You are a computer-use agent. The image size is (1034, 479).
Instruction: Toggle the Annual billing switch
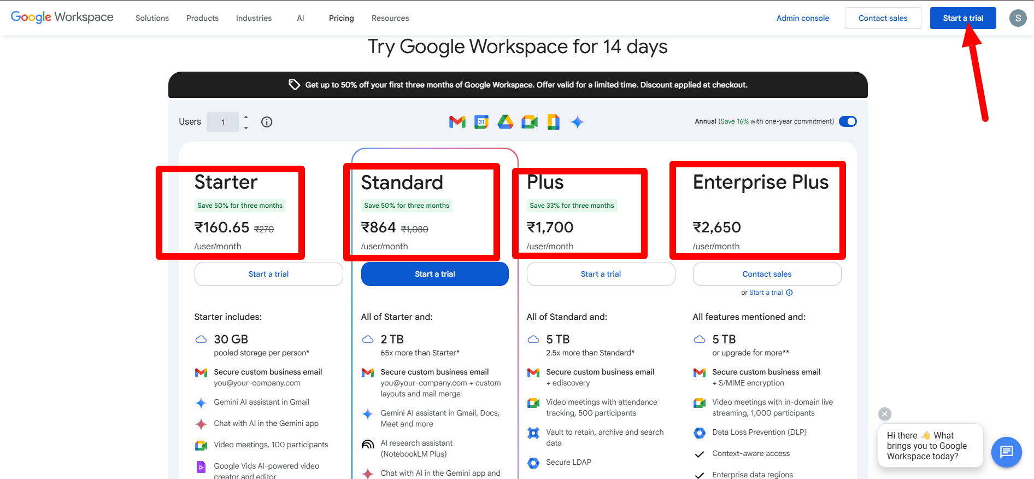848,121
